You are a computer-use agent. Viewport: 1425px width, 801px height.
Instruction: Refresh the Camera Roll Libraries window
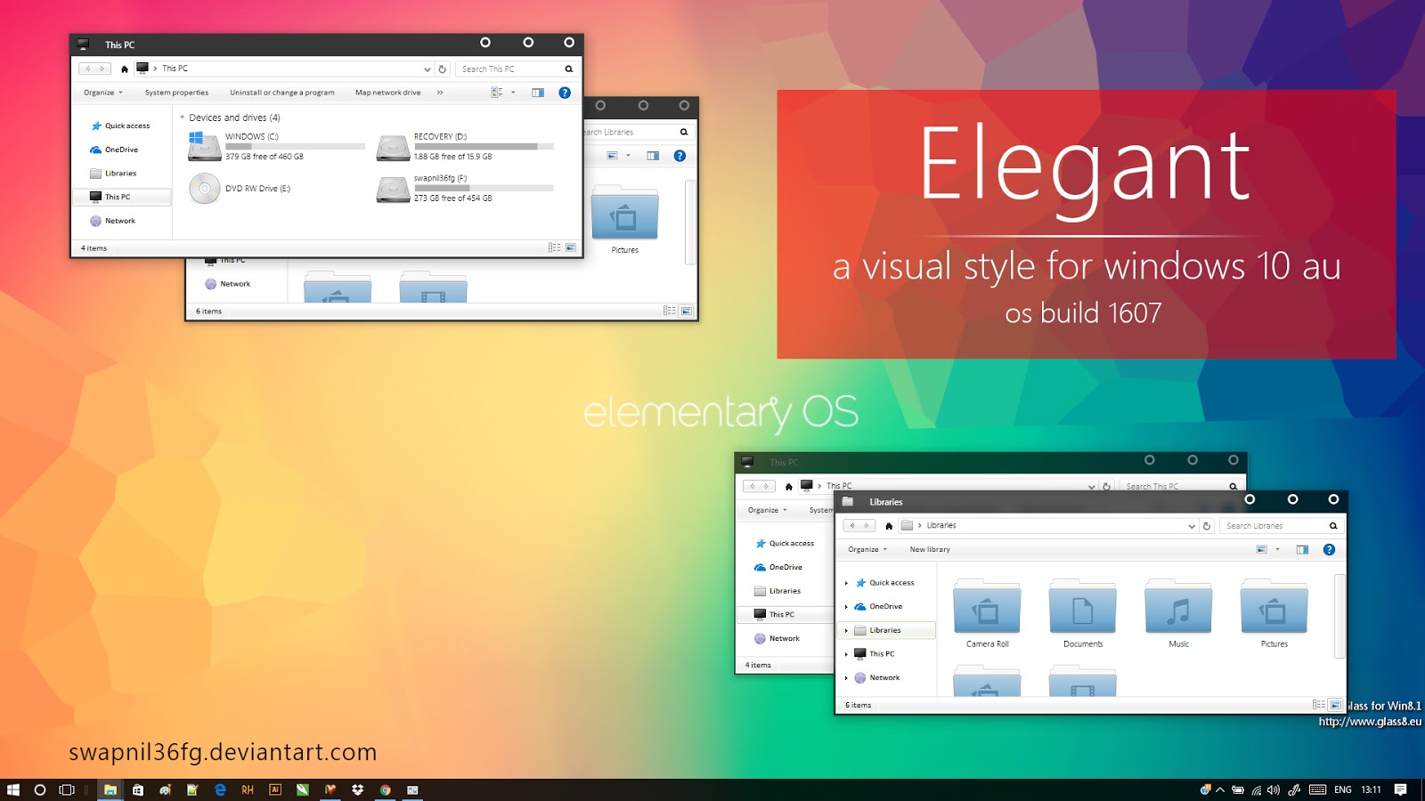pos(1207,526)
